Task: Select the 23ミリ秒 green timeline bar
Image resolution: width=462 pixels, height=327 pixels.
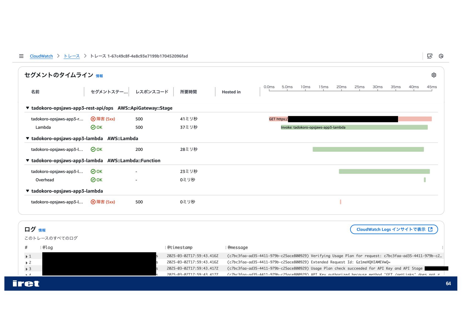Action: 384,171
